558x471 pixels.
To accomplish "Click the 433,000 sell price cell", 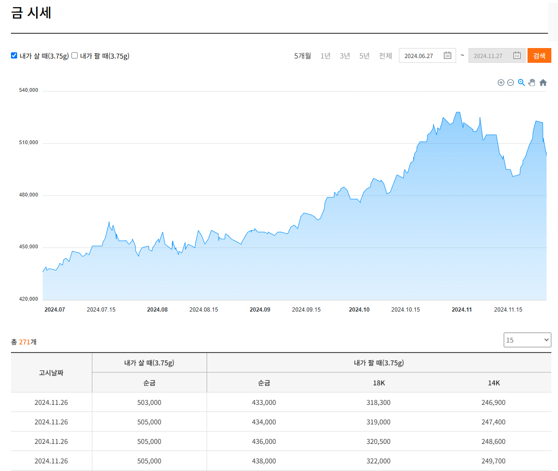I will pos(264,402).
